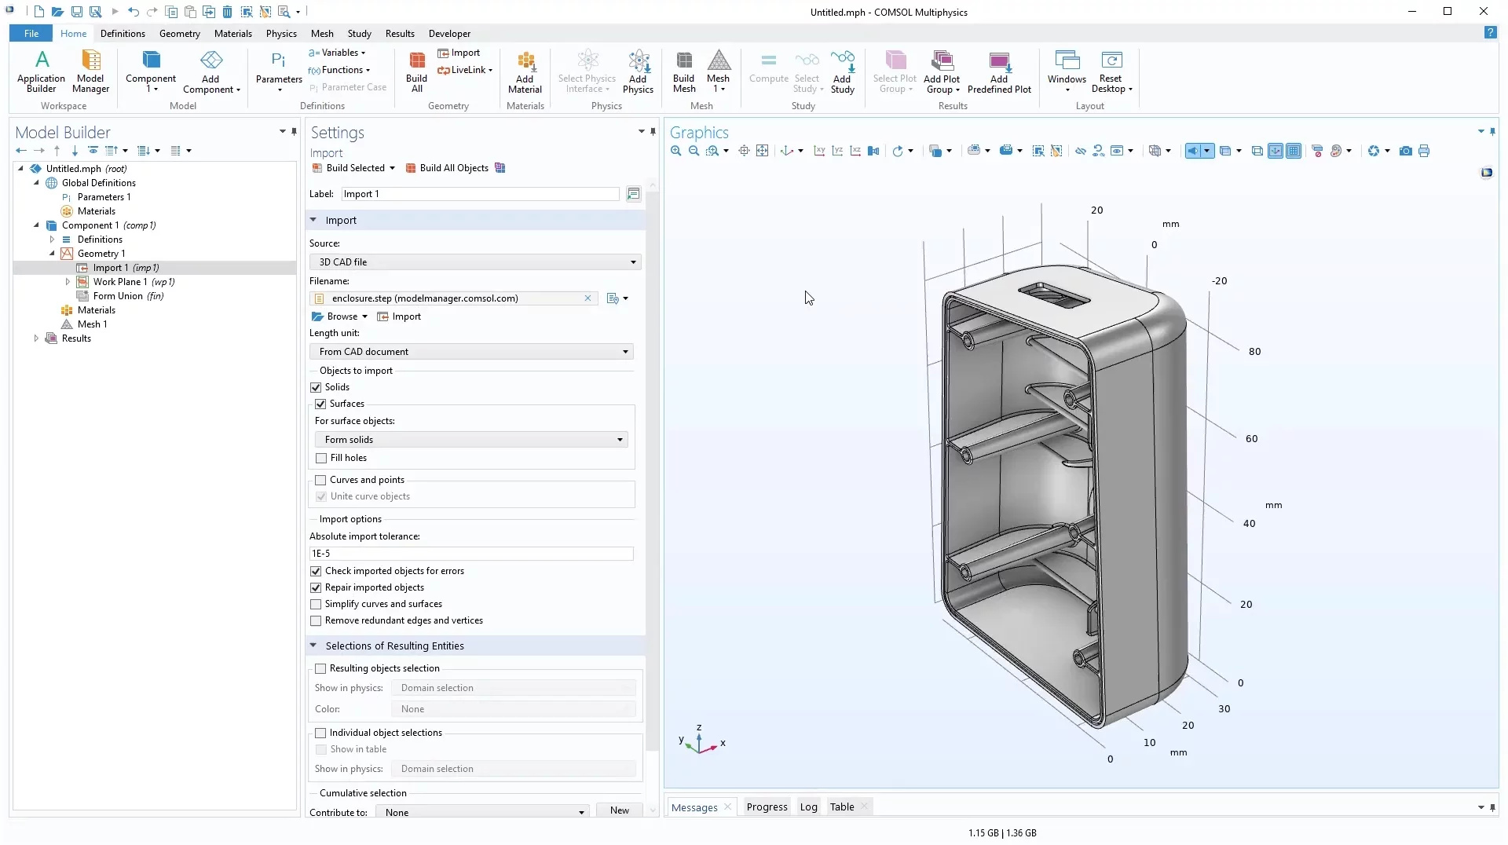Print the Graphics window
The image size is (1508, 845).
[1424, 151]
